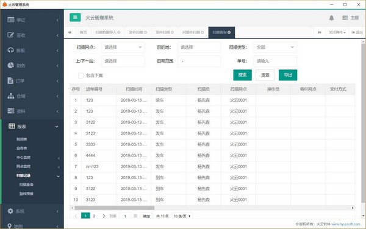This screenshot has height=229, width=366.
Task: Click the table's horizontal scrollbar thumb
Action: (x=115, y=208)
